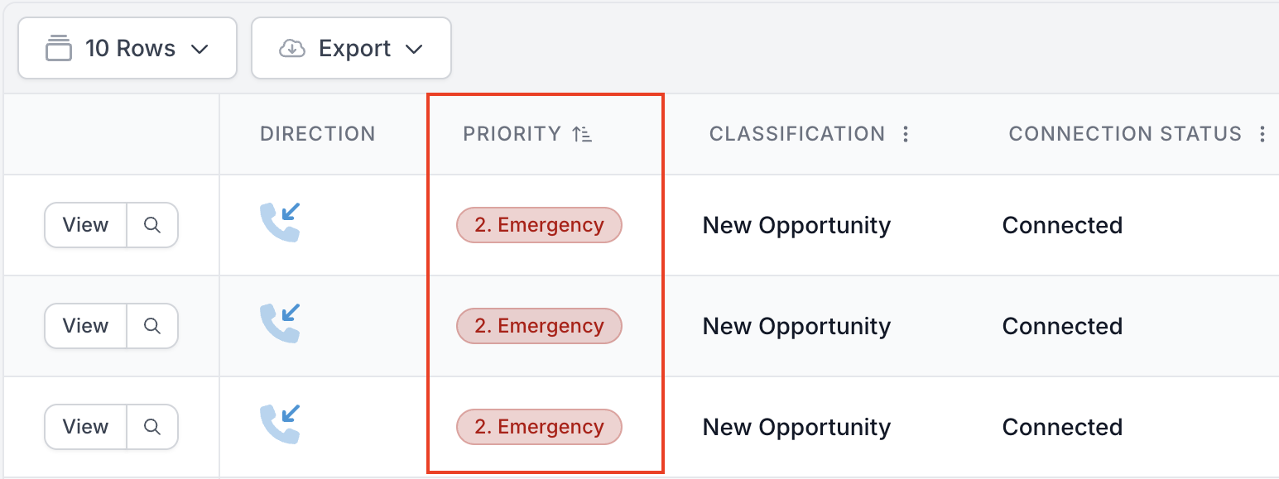This screenshot has height=479, width=1279.
Task: Click the View button in the second row
Action: [86, 326]
